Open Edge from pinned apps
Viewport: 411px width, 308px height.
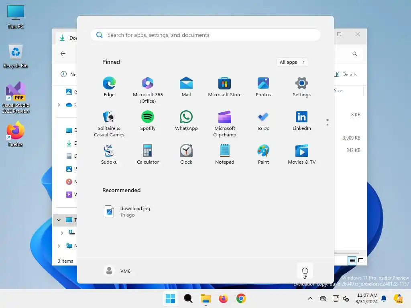(109, 87)
